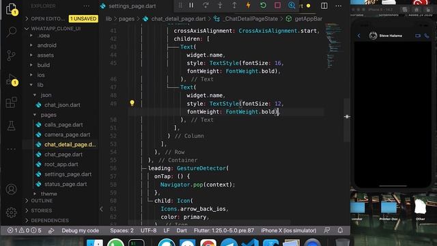Switch to settings_page.dart tab
This screenshot has height=246, width=437.
(x=132, y=6)
